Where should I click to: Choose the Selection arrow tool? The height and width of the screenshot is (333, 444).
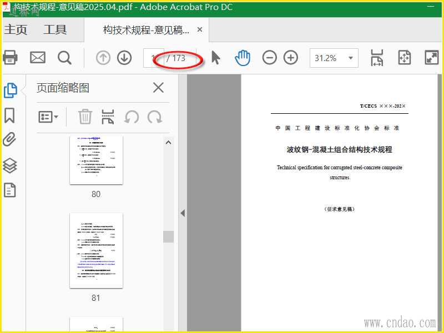pyautogui.click(x=216, y=58)
